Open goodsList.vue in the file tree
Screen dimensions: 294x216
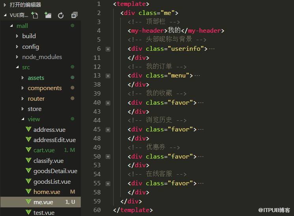(x=52, y=181)
